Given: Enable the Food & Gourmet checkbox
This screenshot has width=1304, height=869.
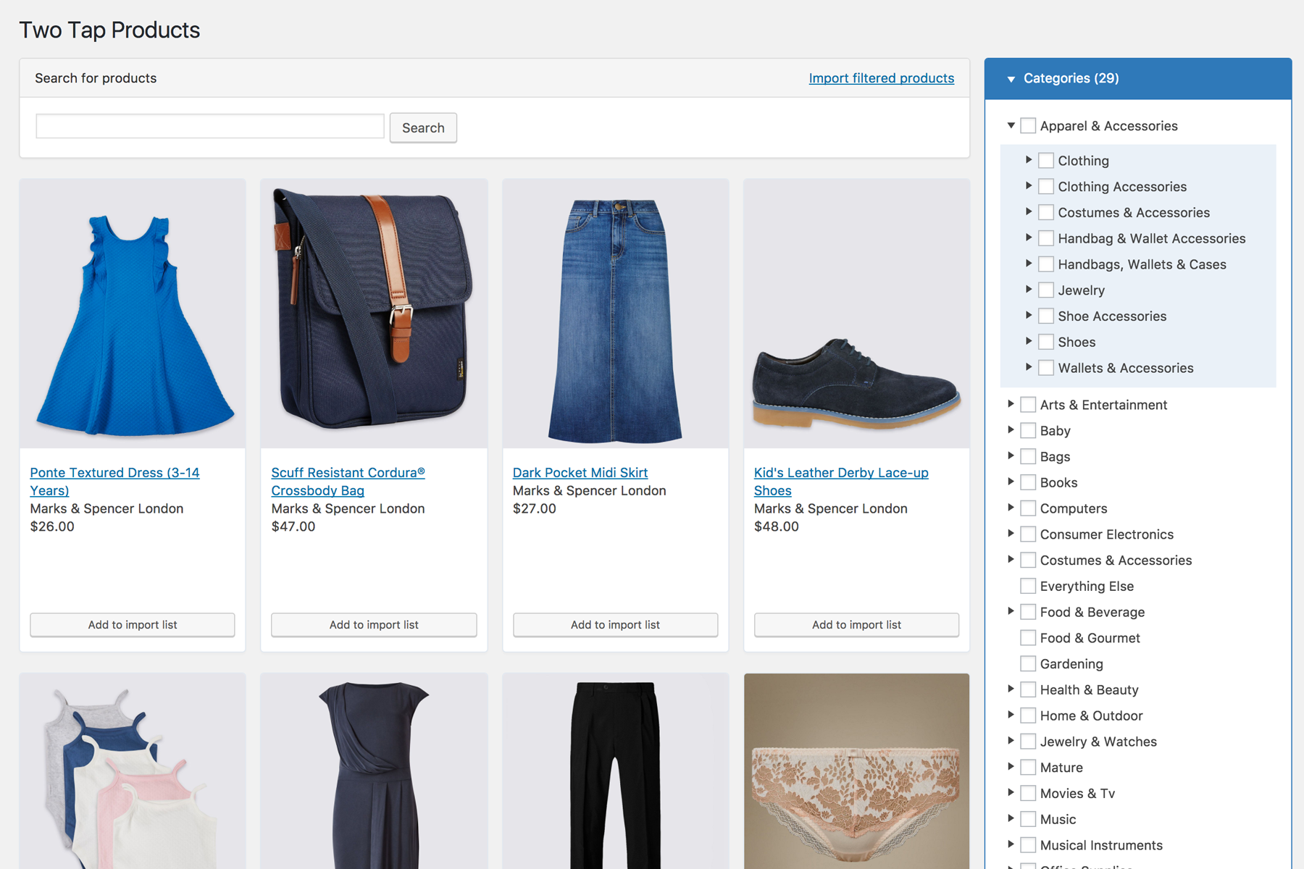Looking at the screenshot, I should click(x=1028, y=638).
